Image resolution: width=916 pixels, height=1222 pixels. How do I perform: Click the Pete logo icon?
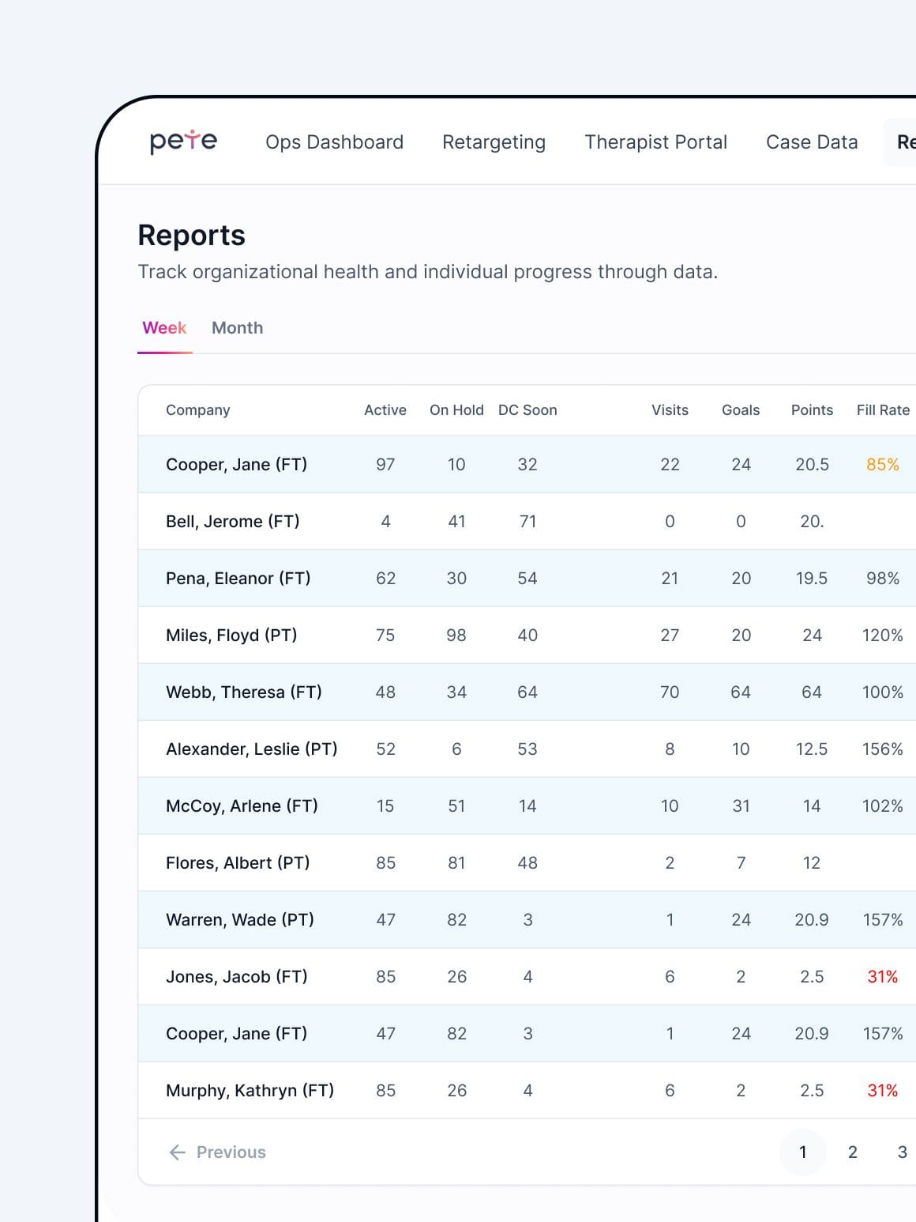coord(183,141)
